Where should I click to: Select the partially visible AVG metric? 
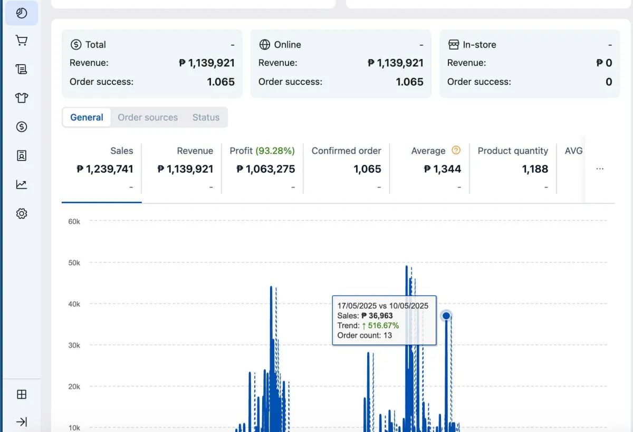(x=573, y=151)
